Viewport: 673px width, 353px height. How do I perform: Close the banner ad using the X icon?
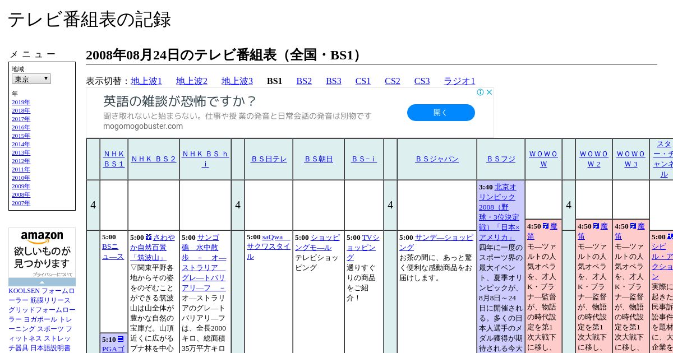[x=489, y=92]
